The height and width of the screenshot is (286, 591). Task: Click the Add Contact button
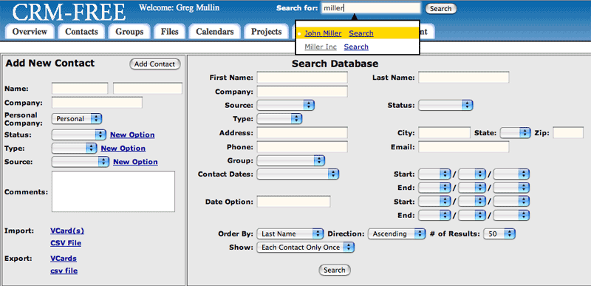point(155,64)
